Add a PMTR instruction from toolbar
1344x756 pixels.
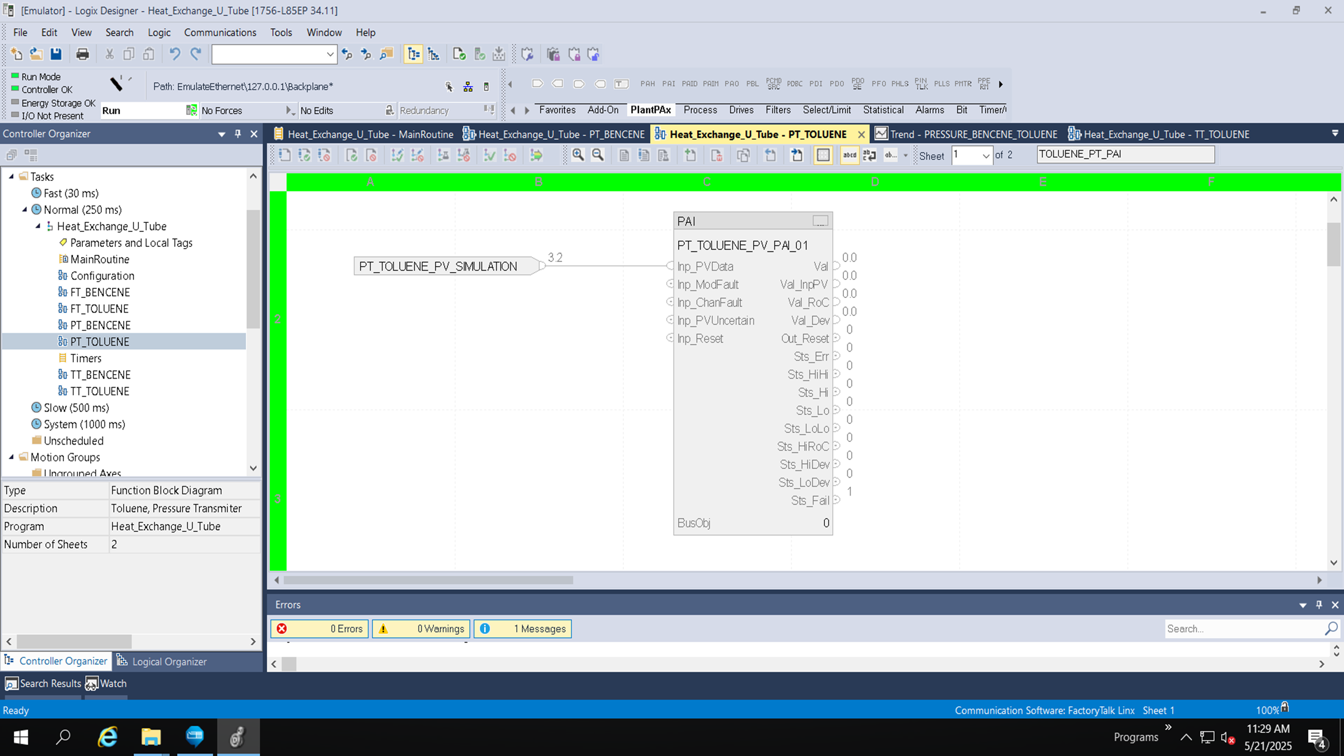pyautogui.click(x=963, y=83)
